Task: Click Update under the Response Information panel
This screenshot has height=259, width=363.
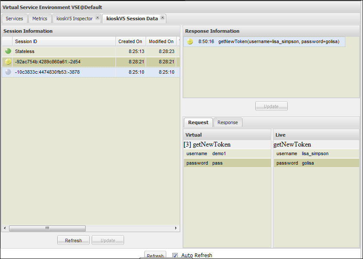Action: click(x=271, y=106)
